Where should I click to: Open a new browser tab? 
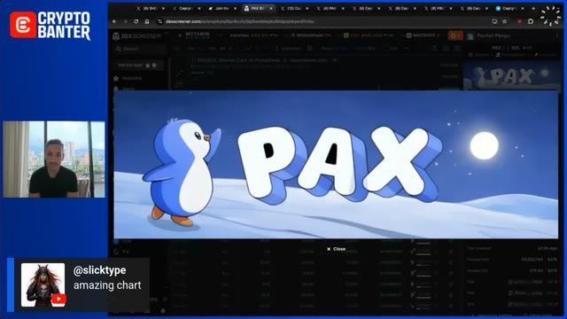[533, 8]
